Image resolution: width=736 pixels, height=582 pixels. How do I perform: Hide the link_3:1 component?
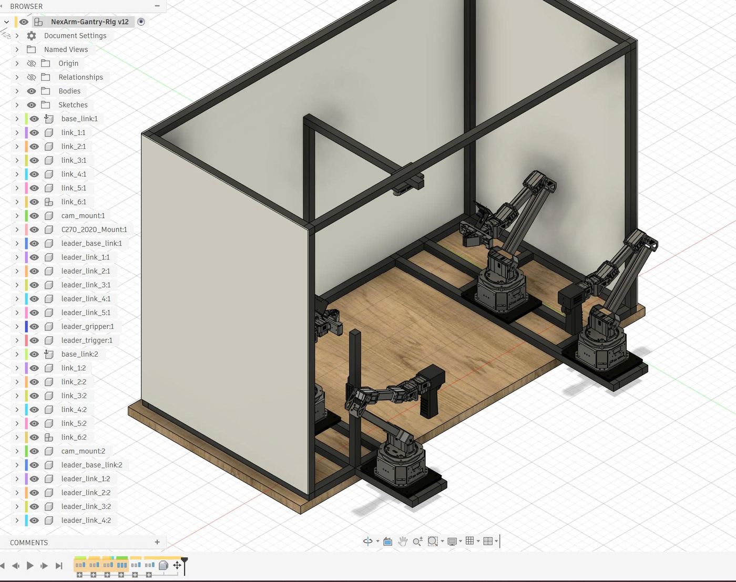[x=34, y=160]
